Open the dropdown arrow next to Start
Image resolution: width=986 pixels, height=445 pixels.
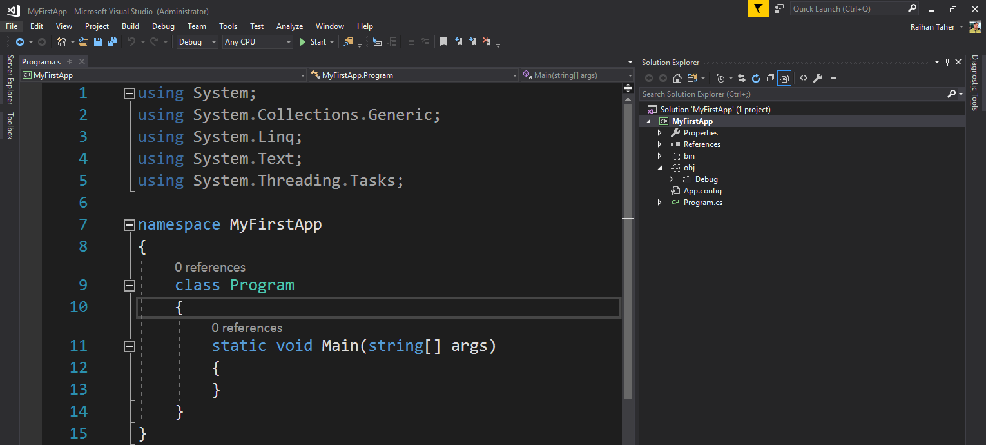pyautogui.click(x=332, y=42)
